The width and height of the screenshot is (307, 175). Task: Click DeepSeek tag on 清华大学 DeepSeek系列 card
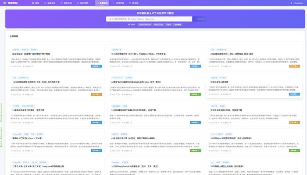tap(17, 162)
